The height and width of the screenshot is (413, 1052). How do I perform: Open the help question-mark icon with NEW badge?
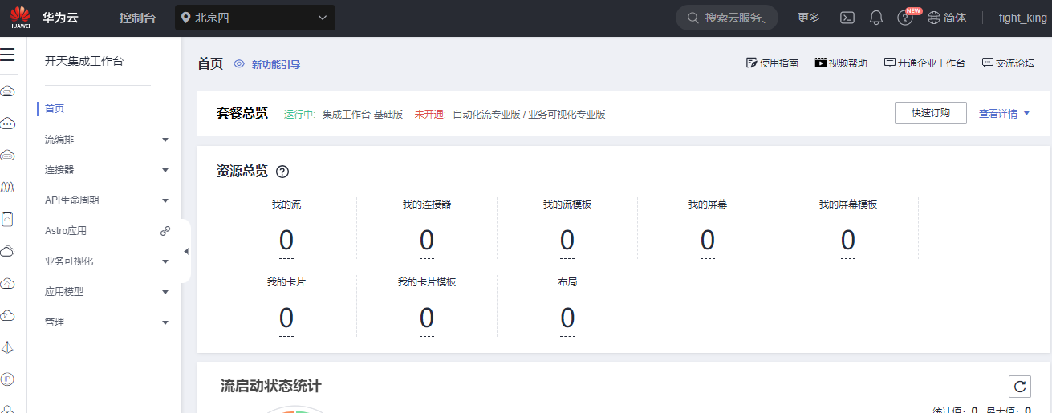point(905,18)
